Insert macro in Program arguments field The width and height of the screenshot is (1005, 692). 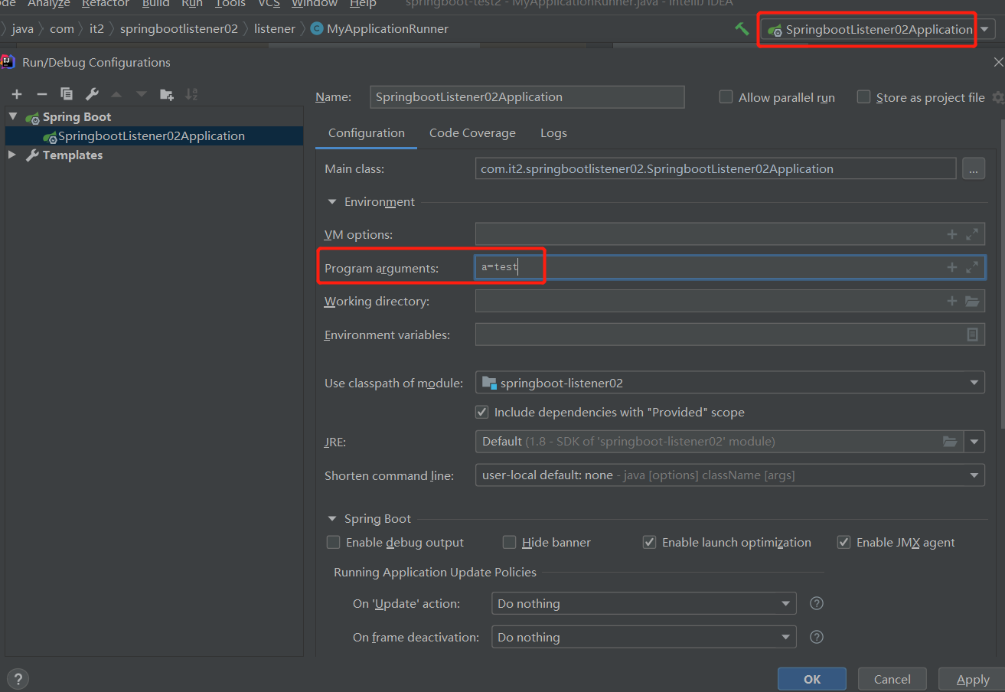coord(952,267)
